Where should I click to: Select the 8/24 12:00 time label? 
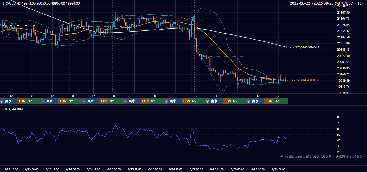93,169
